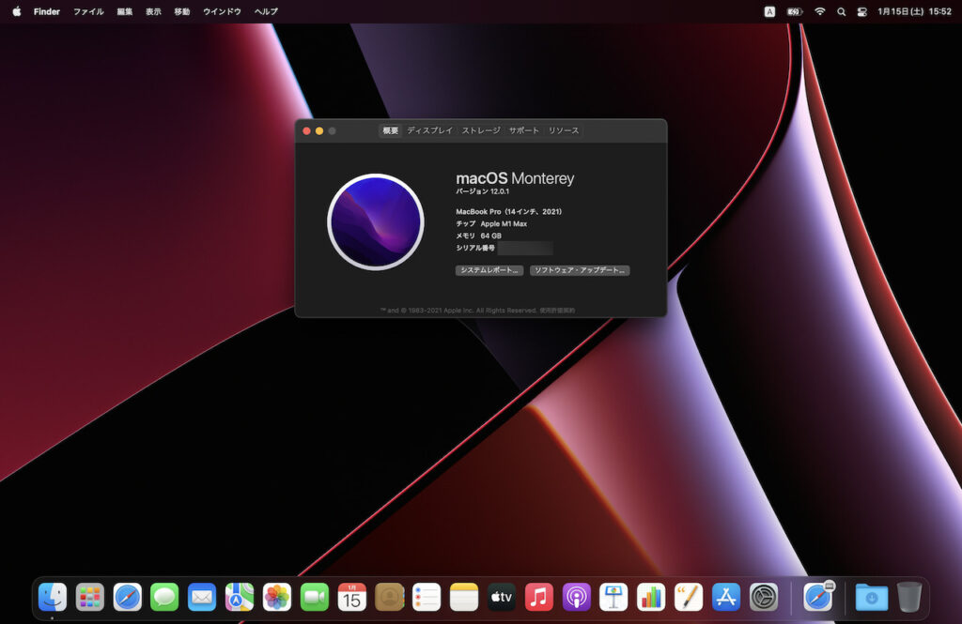Open the Finder menu
Viewport: 962px width, 624px height.
pos(47,11)
